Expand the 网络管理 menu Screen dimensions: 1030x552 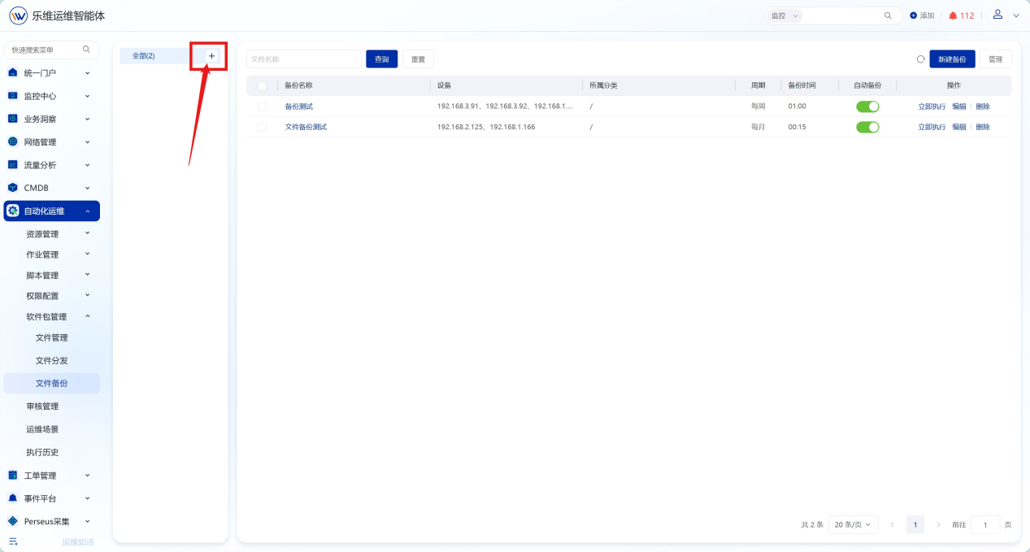point(87,141)
